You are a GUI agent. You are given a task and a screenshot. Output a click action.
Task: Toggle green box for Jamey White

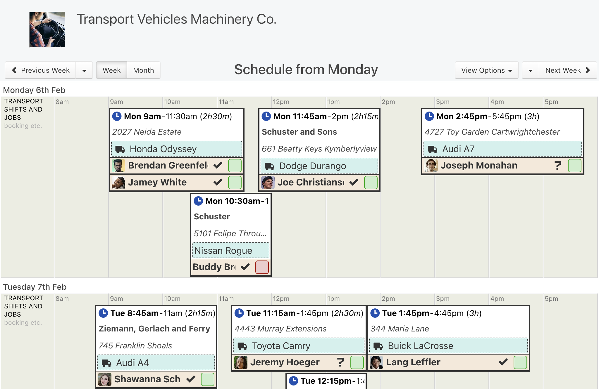[235, 183]
